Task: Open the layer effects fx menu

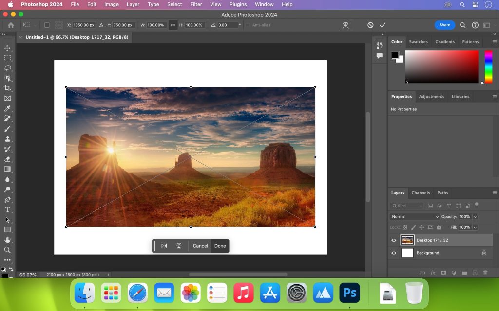Action: pos(433,273)
